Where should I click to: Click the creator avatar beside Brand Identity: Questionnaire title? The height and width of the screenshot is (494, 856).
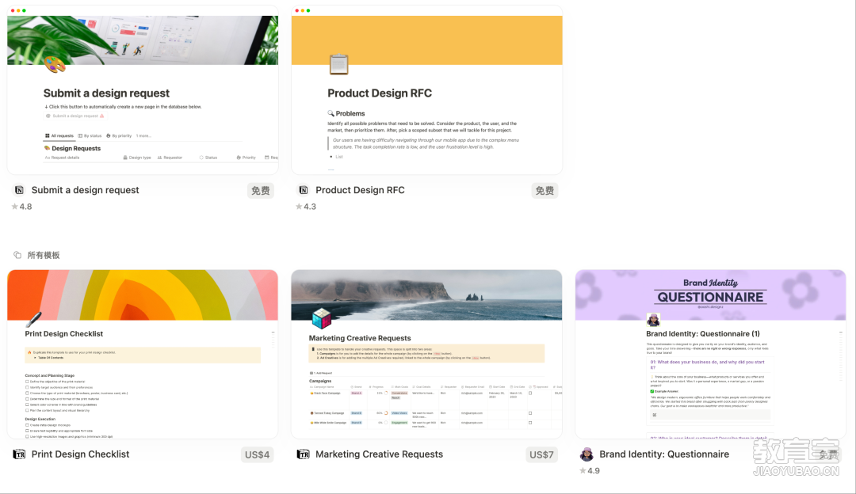587,454
